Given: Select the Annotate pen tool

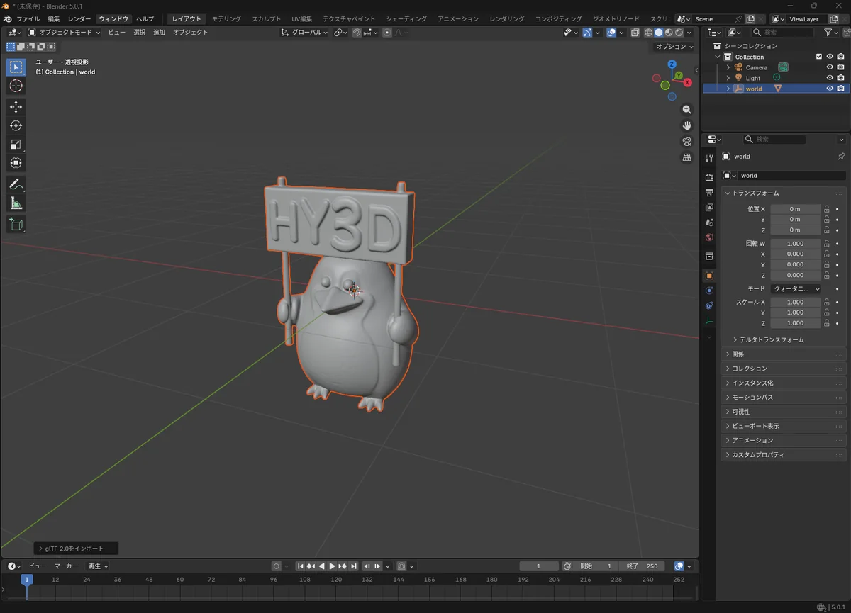Looking at the screenshot, I should [x=16, y=184].
